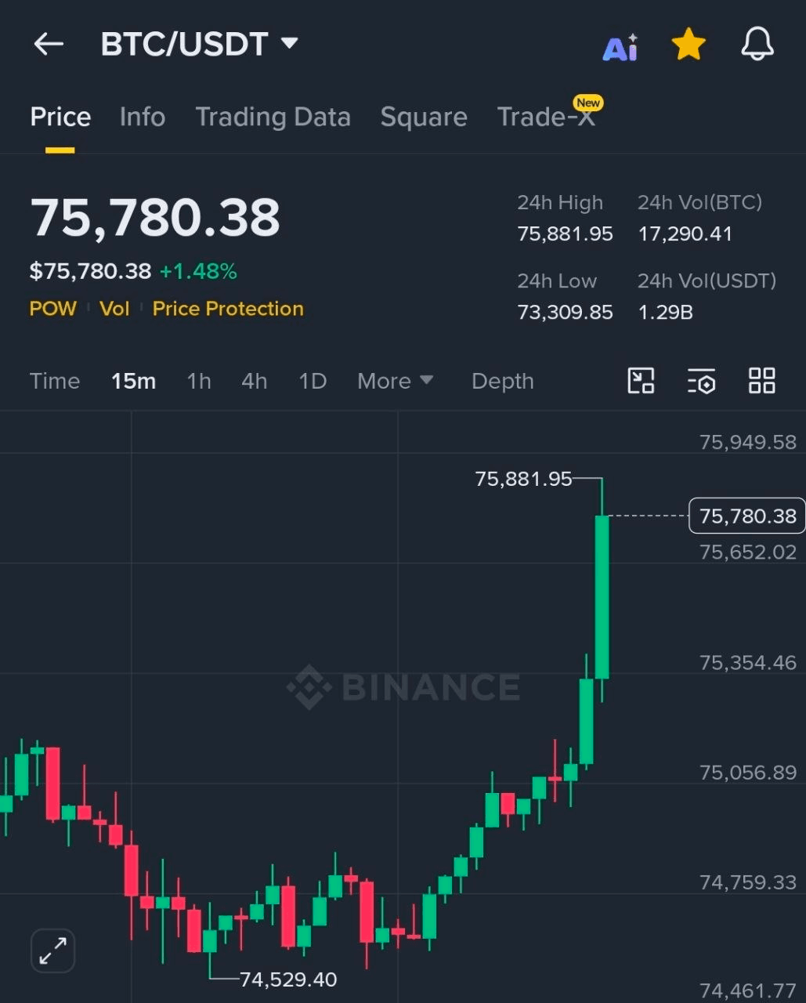
Task: Expand chart to fullscreen
Action: tap(53, 950)
